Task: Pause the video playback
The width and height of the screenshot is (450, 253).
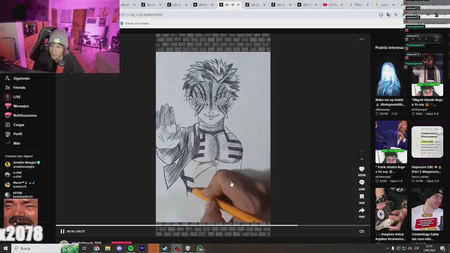Action: [x=62, y=231]
